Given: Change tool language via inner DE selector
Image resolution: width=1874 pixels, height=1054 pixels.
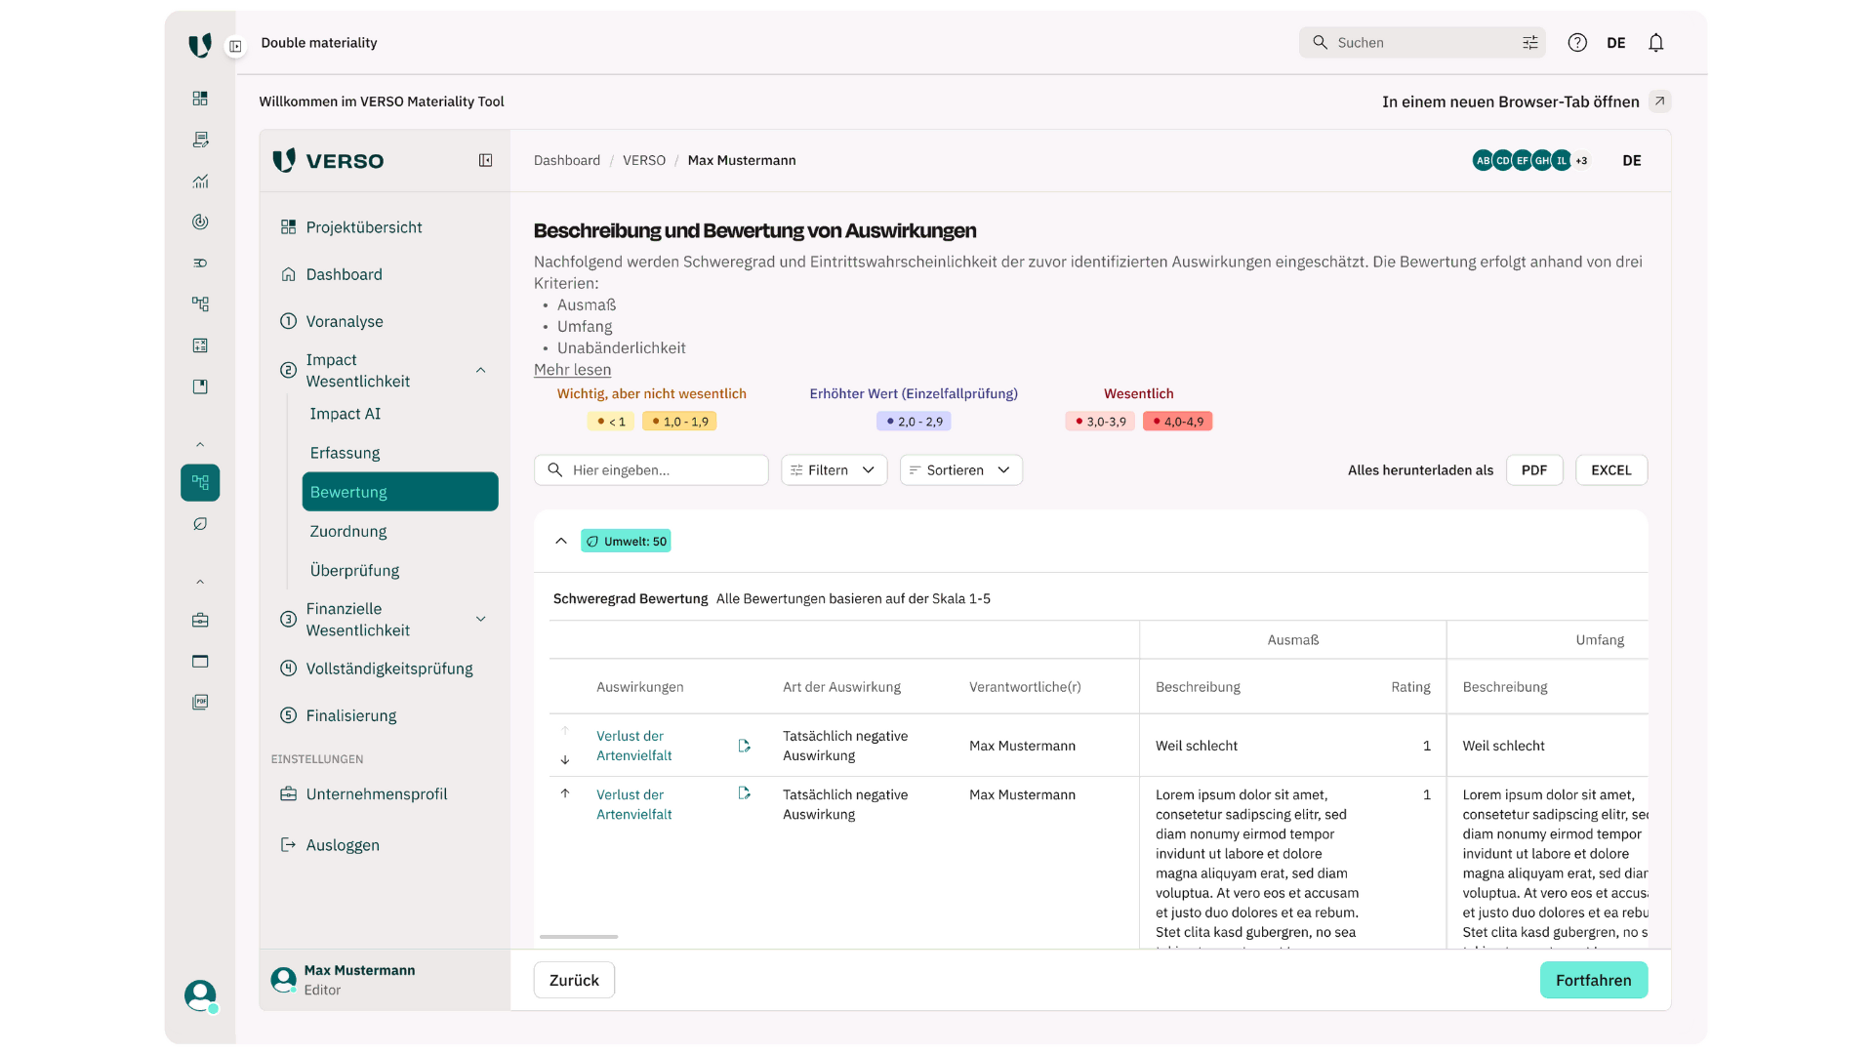Looking at the screenshot, I should (x=1632, y=161).
